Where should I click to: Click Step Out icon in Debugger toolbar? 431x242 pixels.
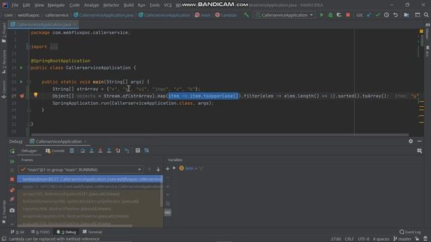109,151
